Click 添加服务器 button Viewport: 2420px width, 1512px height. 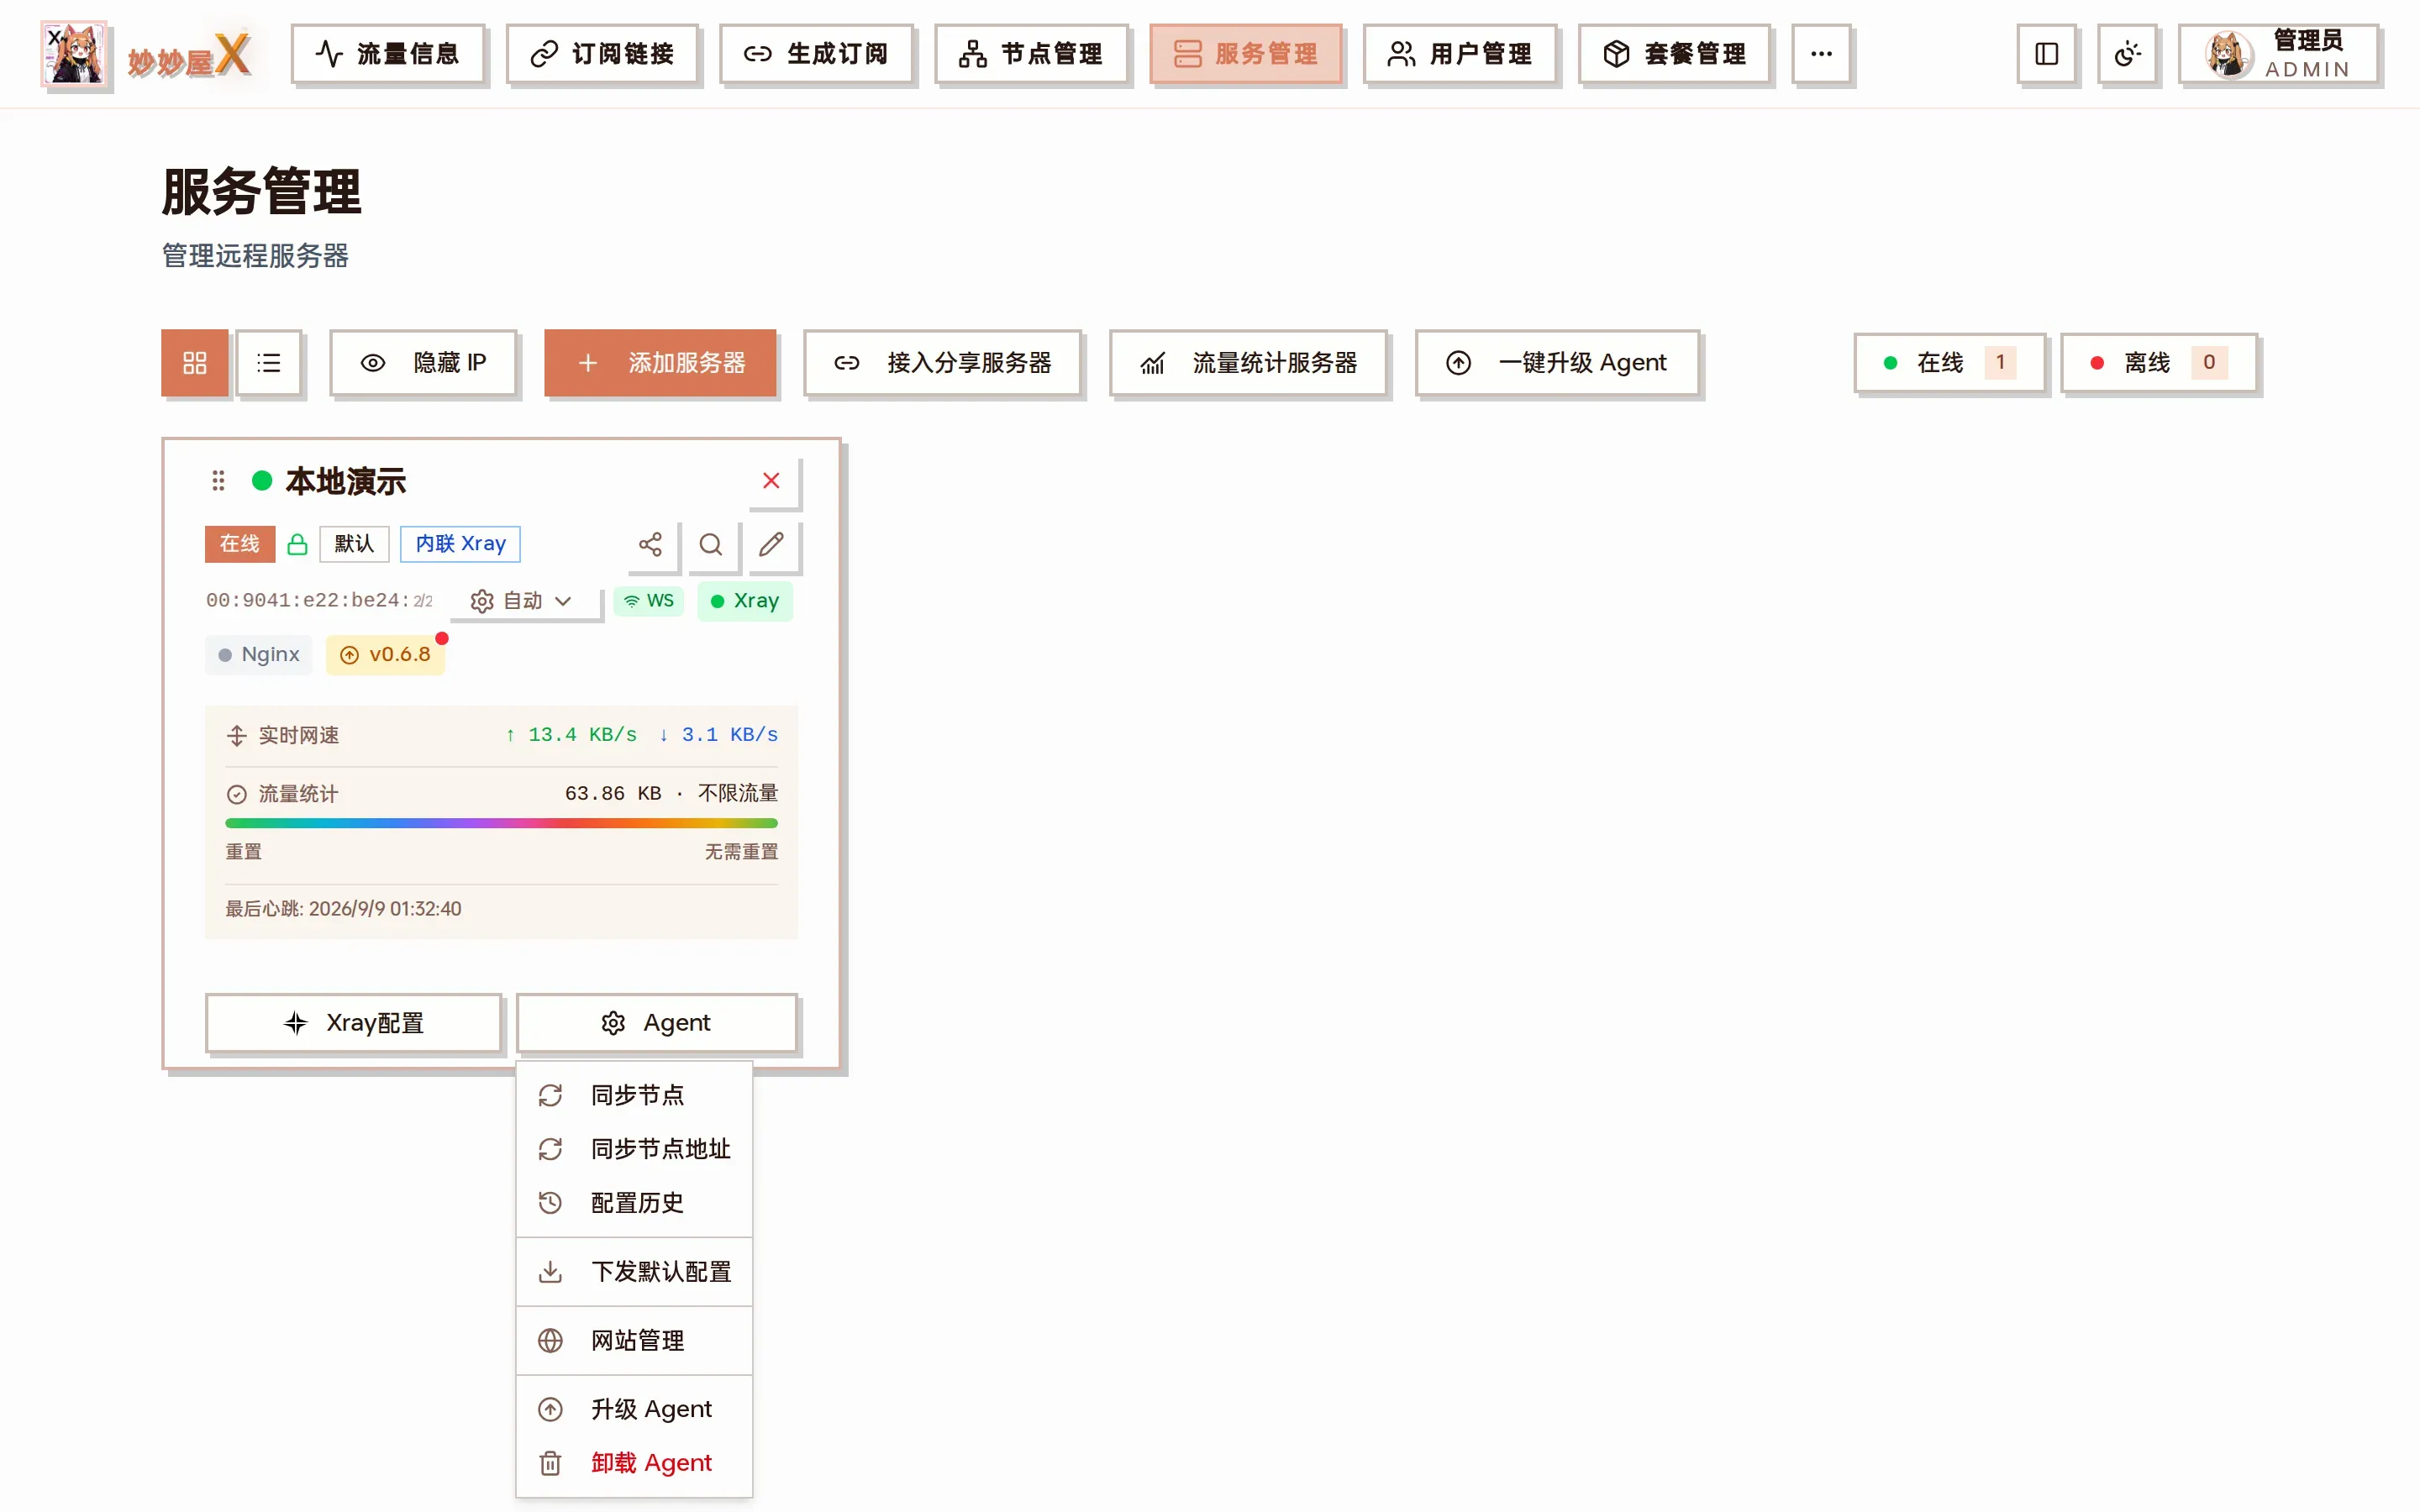point(661,363)
